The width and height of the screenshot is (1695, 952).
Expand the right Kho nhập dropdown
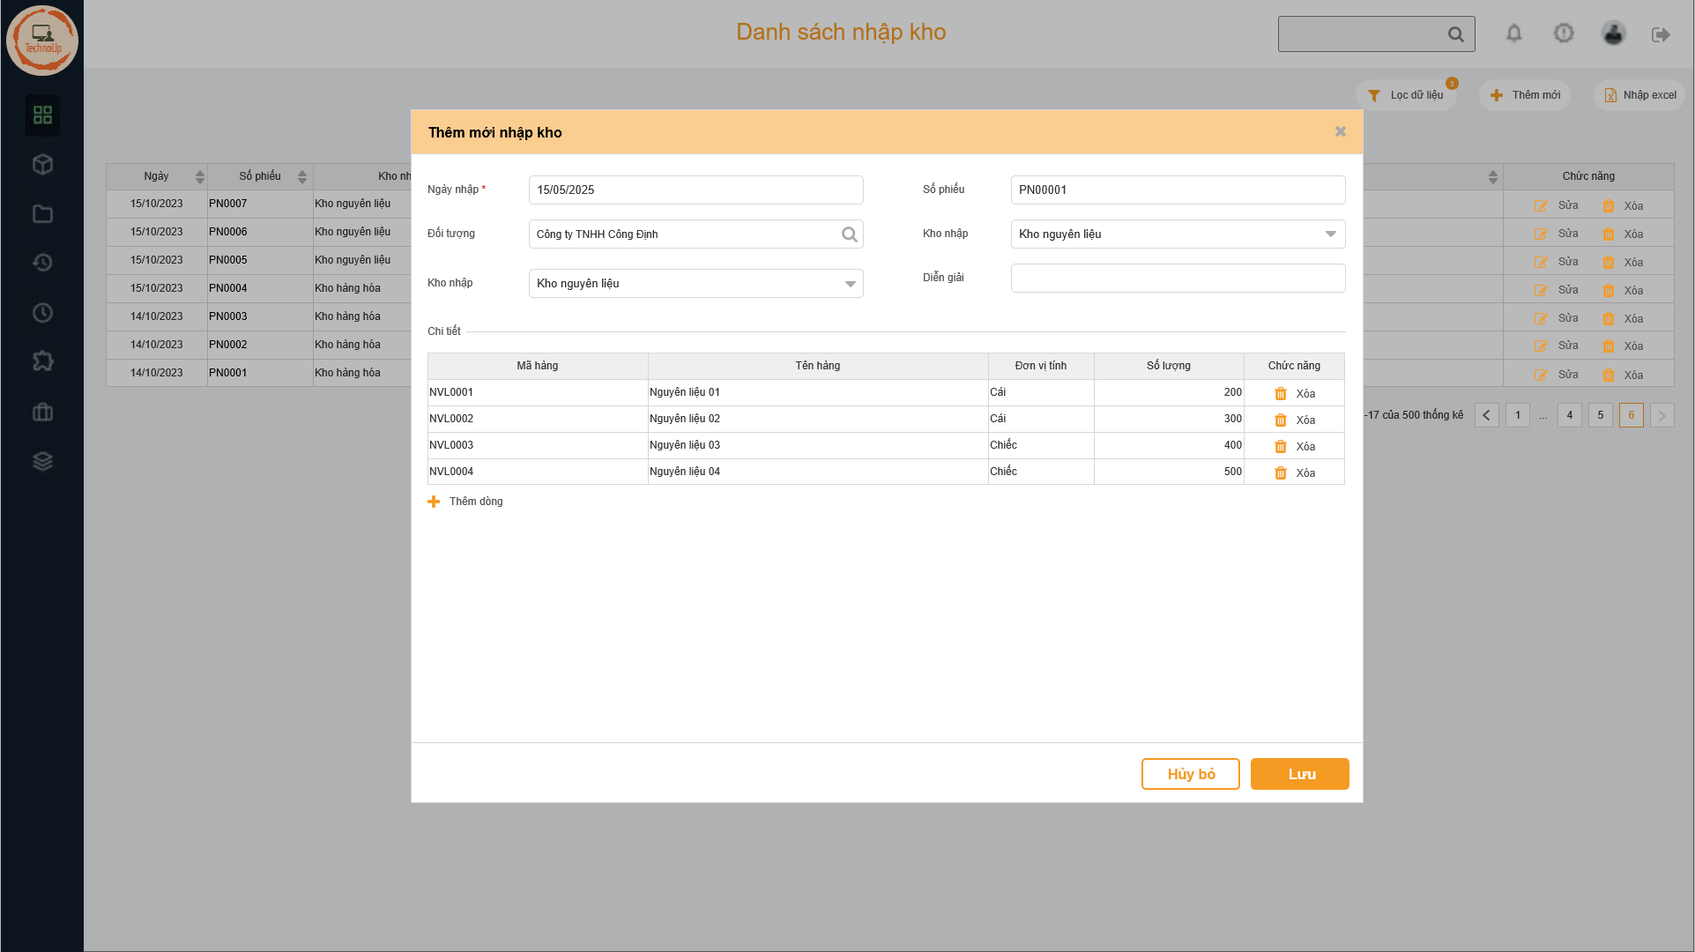[1330, 234]
